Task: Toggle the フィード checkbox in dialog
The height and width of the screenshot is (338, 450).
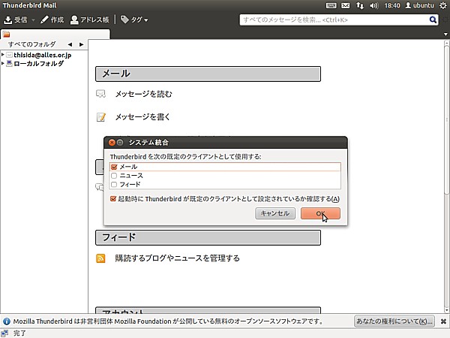Action: tap(114, 185)
